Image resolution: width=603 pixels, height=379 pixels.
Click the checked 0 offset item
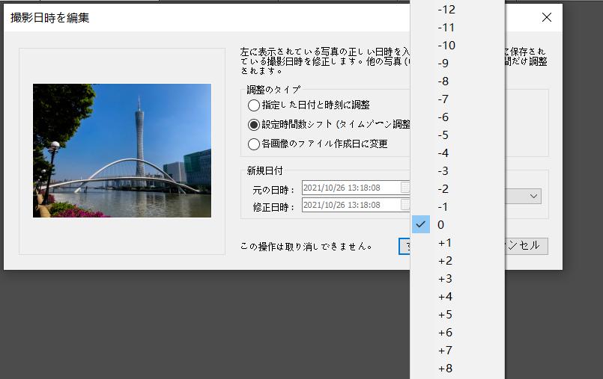pyautogui.click(x=441, y=225)
